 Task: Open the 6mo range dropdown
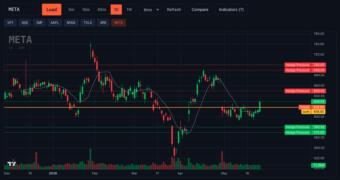point(150,9)
